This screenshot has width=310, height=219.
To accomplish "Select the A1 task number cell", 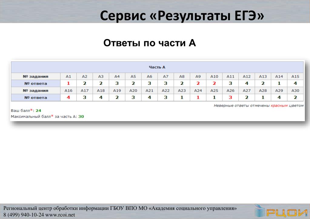I will pos(68,77).
